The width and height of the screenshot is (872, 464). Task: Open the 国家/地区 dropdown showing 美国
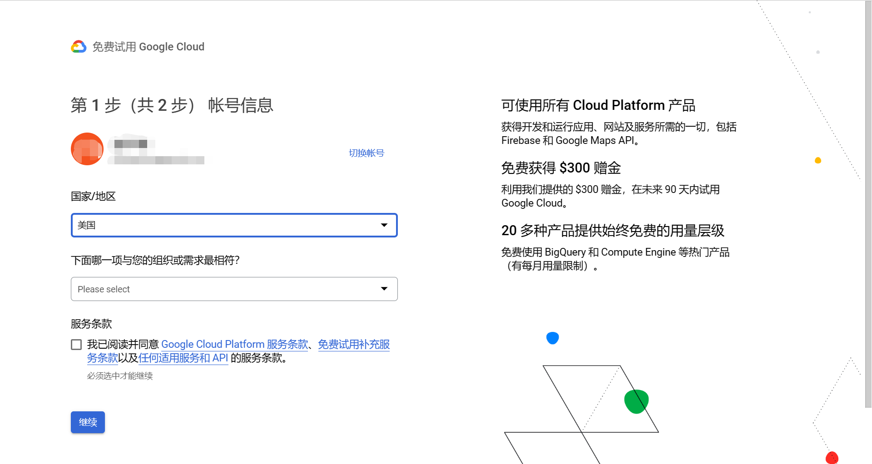pos(234,225)
